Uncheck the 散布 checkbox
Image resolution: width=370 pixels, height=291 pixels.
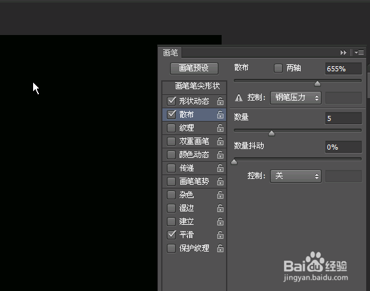pos(171,115)
